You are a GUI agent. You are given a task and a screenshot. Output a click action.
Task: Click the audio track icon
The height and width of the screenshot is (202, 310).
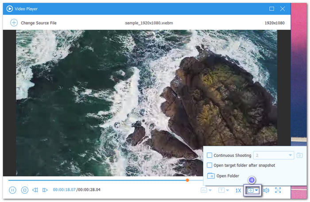[204, 190]
